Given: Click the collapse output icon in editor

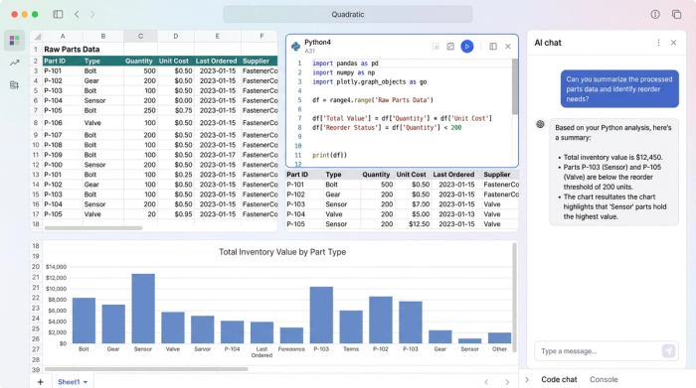Looking at the screenshot, I should [435, 46].
